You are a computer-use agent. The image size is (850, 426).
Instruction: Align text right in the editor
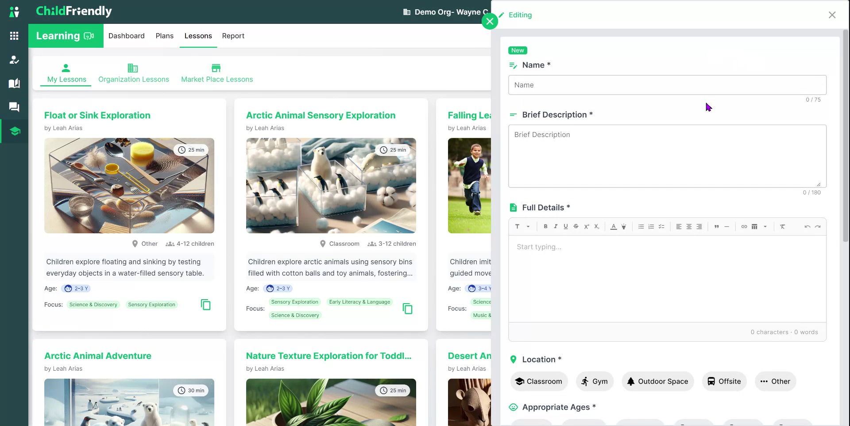tap(699, 227)
